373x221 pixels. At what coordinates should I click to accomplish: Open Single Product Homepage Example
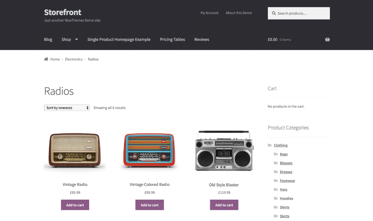coord(119,40)
